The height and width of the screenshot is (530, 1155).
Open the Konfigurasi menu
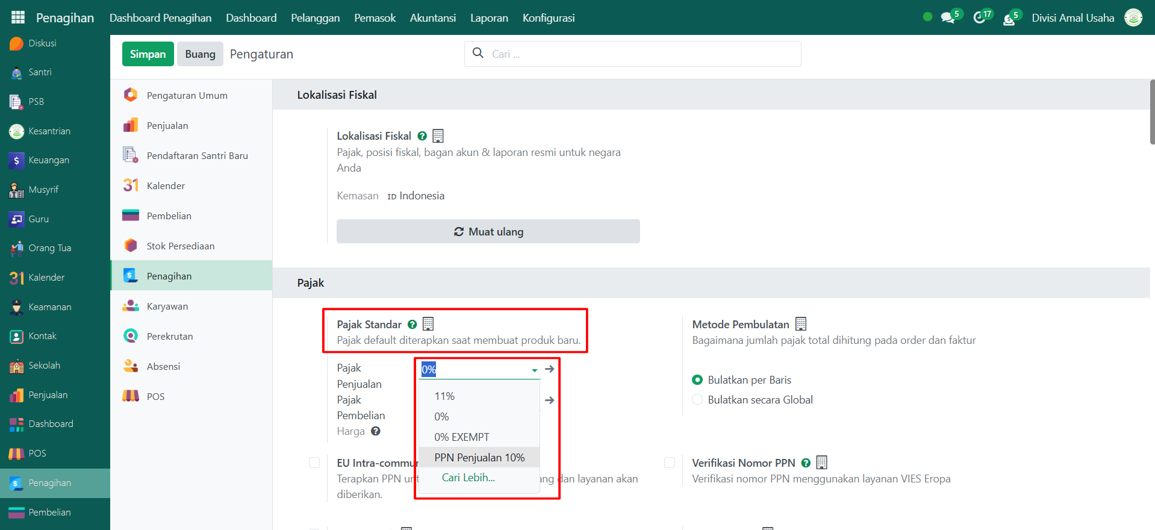[548, 18]
